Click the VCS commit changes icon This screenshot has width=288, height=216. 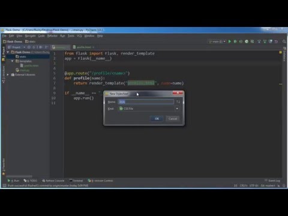tap(265, 41)
